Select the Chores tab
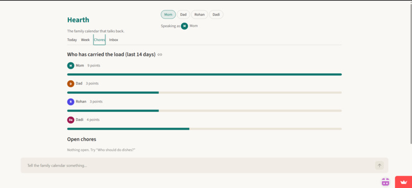This screenshot has height=188, width=412. click(x=99, y=40)
